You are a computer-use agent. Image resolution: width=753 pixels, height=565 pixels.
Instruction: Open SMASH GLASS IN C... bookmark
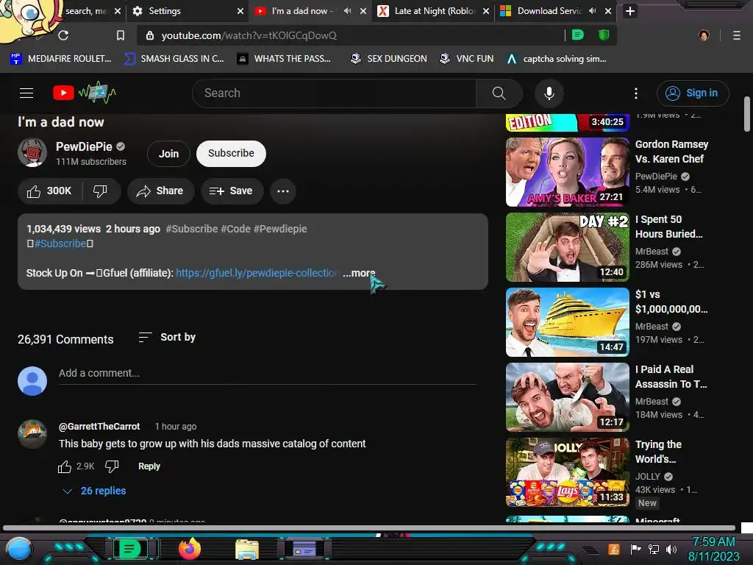[x=174, y=59]
